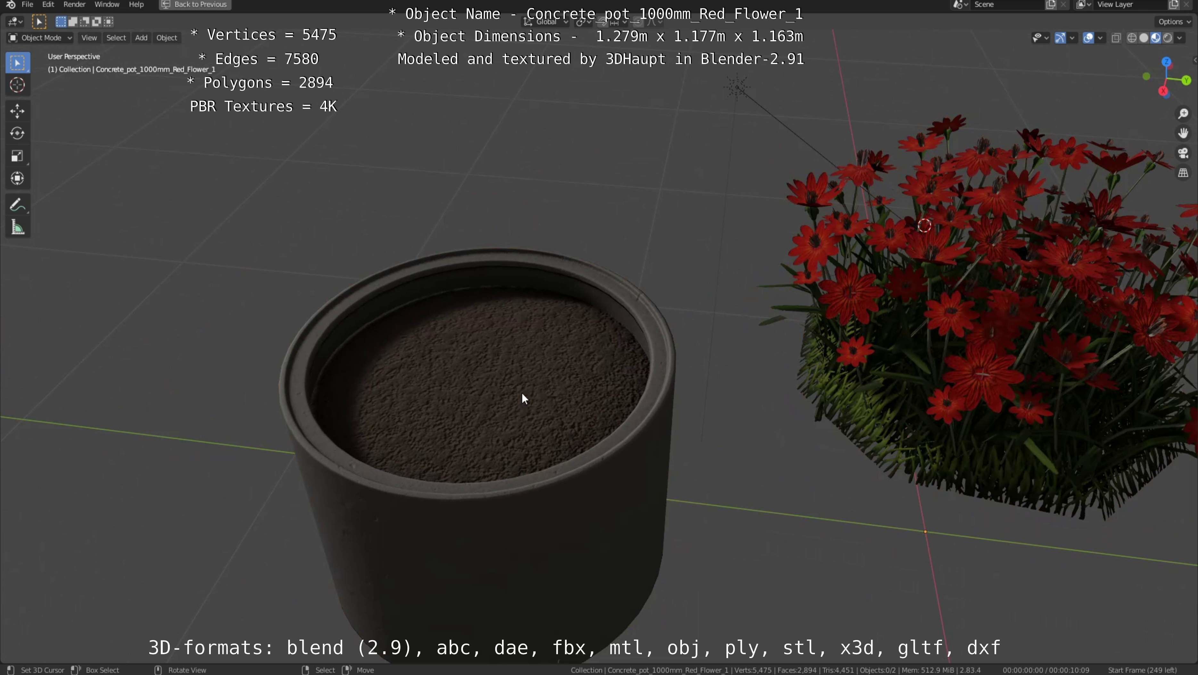The height and width of the screenshot is (675, 1198).
Task: Open the Object Mode dropdown
Action: 40,38
